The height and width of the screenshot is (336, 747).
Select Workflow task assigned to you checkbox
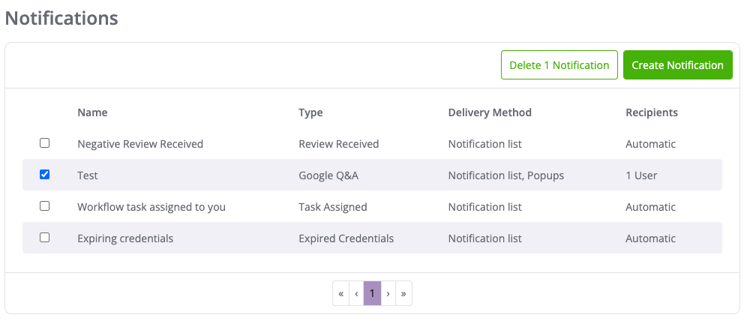click(44, 206)
